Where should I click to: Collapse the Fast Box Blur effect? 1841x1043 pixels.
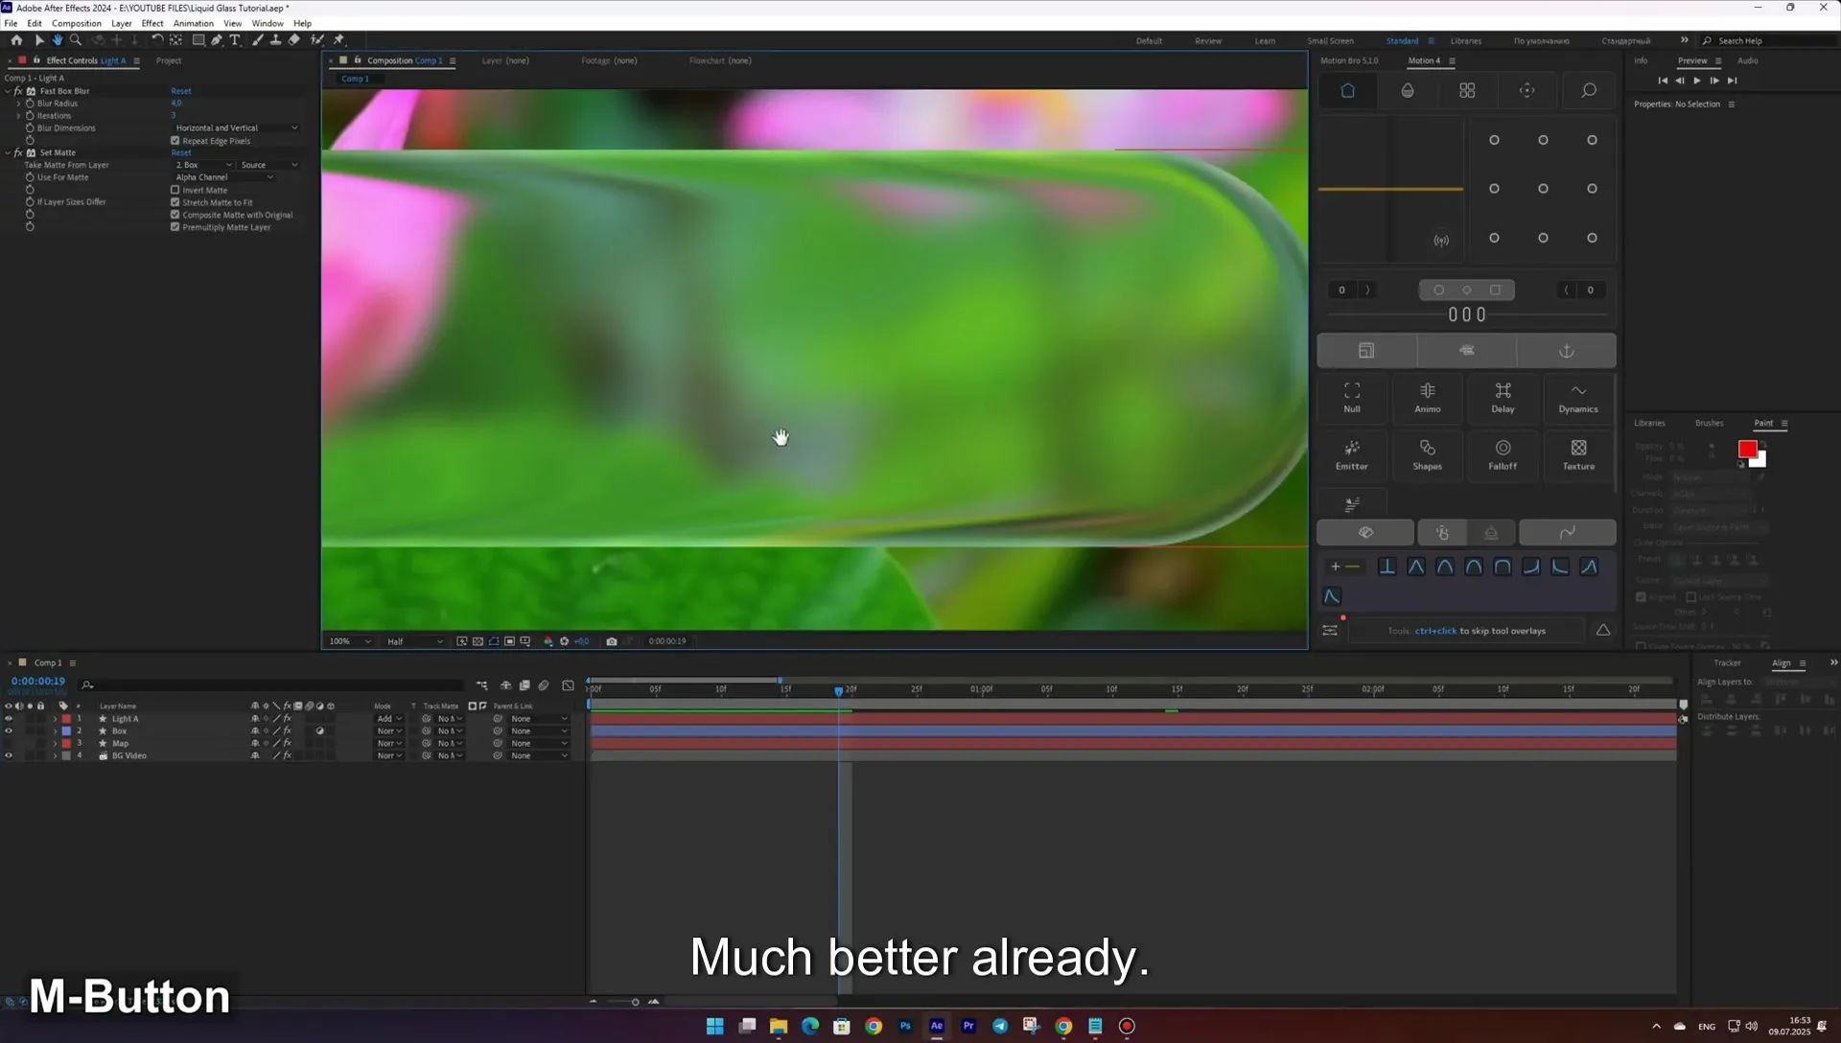[8, 91]
